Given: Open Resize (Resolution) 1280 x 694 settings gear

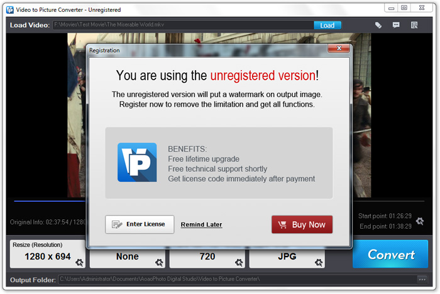Looking at the screenshot, I should [x=79, y=263].
